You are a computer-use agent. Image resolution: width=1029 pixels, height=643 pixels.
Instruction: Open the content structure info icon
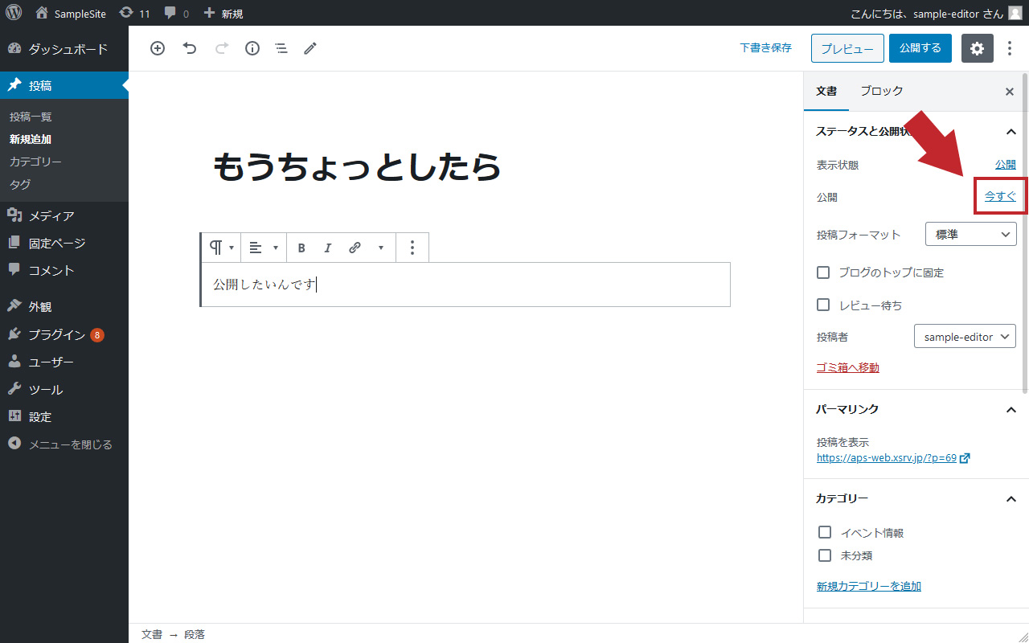(x=252, y=48)
